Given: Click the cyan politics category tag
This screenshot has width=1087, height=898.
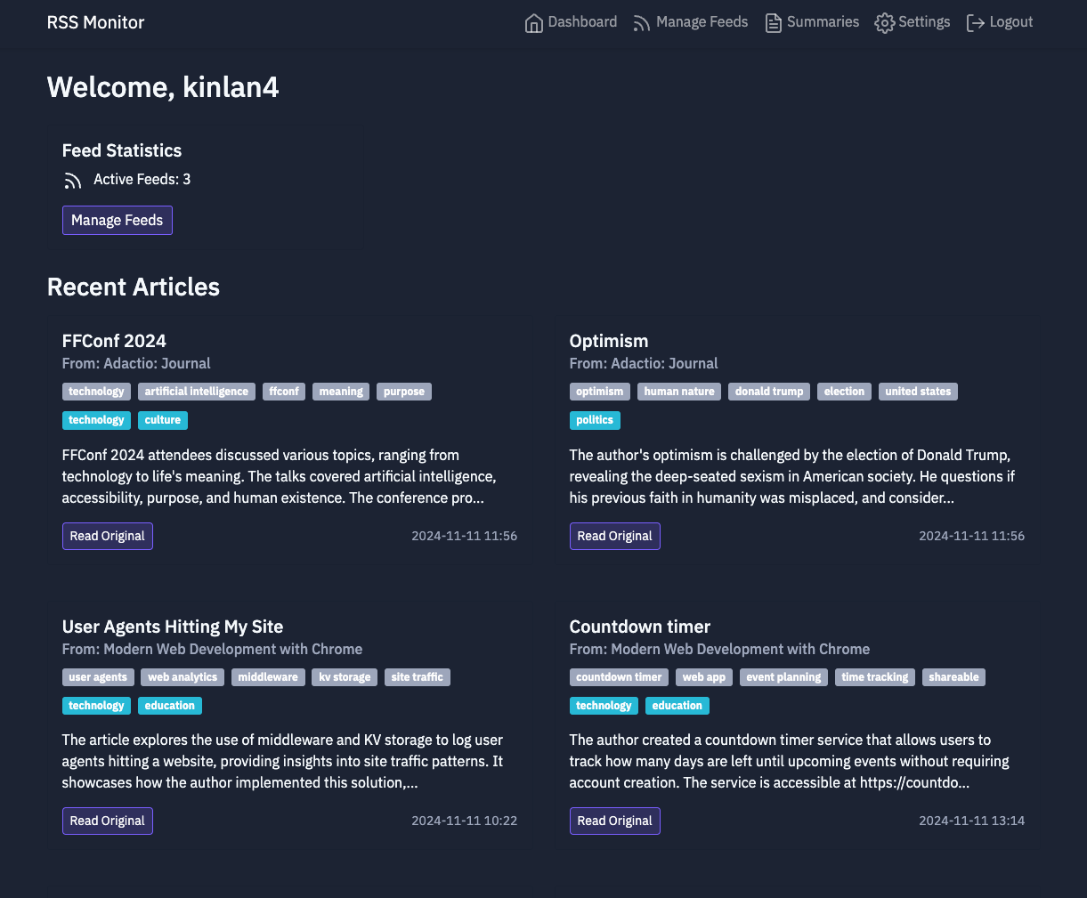Looking at the screenshot, I should [x=595, y=420].
